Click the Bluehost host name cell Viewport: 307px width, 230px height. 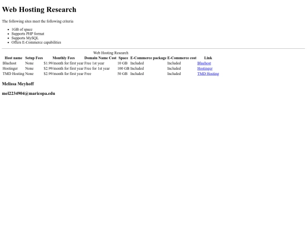tap(10, 63)
